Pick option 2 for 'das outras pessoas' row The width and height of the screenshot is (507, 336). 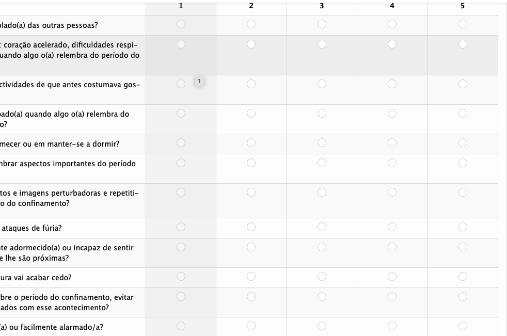(251, 24)
